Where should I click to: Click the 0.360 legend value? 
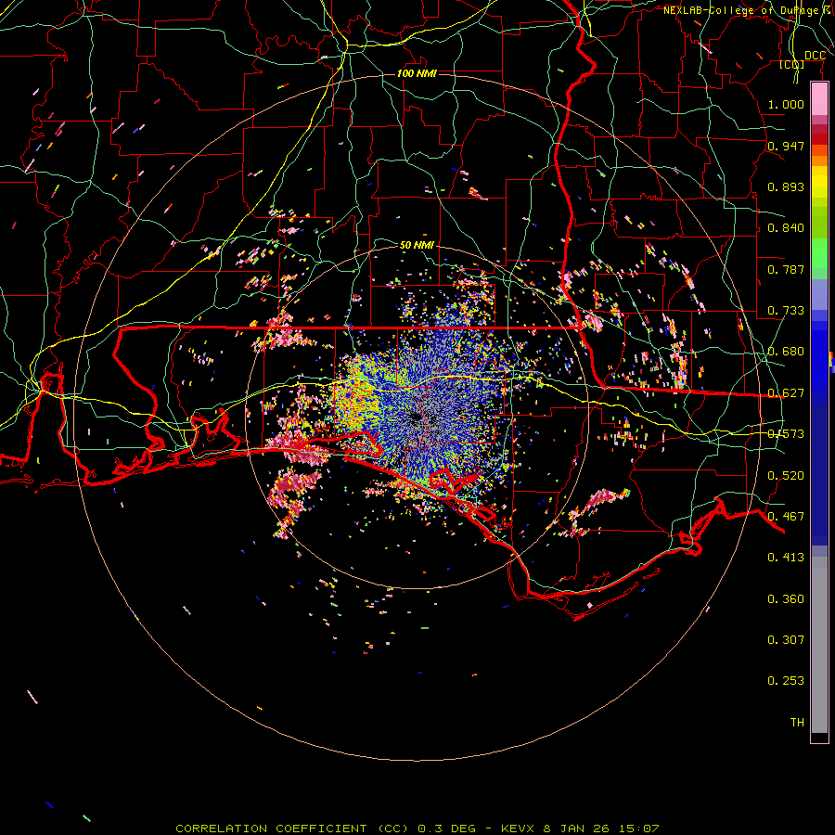pyautogui.click(x=786, y=599)
